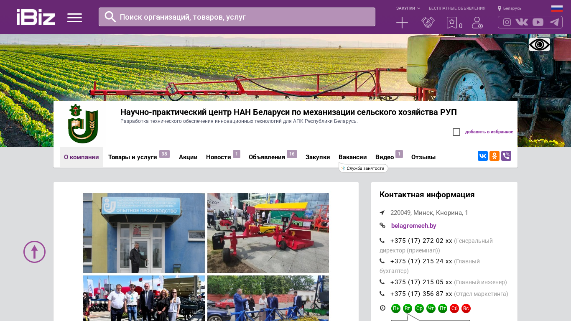Open 'Опытное производство' entrance photo
This screenshot has height=321, width=571.
click(144, 233)
